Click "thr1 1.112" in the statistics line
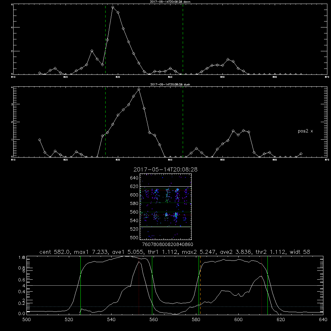 pos(162,252)
